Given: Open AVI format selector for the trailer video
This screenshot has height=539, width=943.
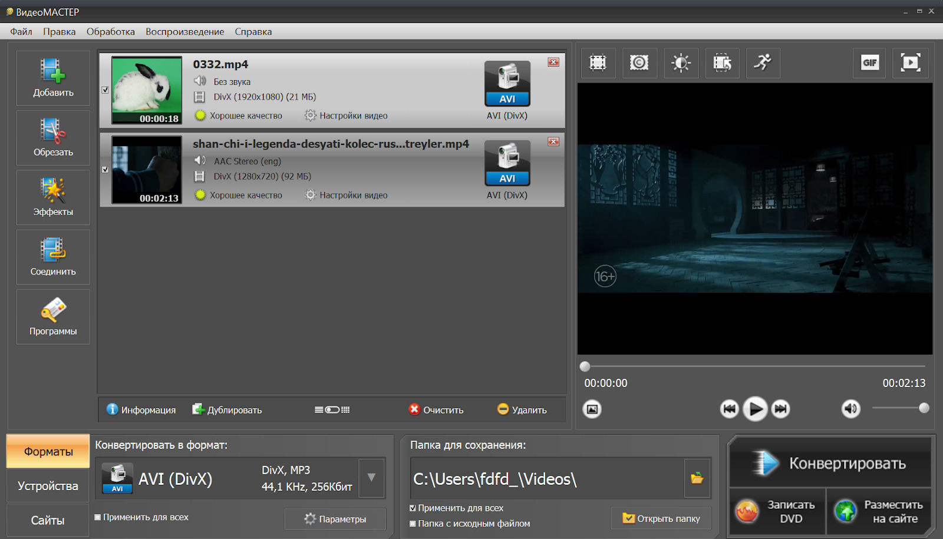Looking at the screenshot, I should (507, 163).
